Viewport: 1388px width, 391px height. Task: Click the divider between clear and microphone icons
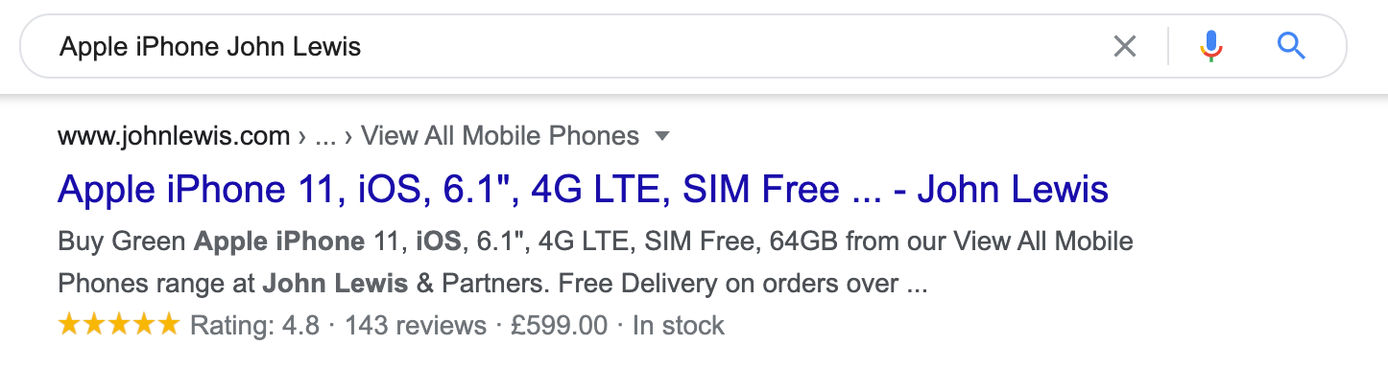tap(1168, 46)
